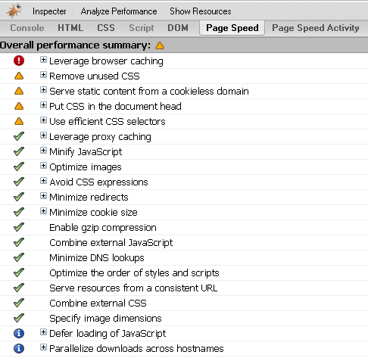Select the Page Speed tab
The width and height of the screenshot is (368, 358).
click(232, 28)
